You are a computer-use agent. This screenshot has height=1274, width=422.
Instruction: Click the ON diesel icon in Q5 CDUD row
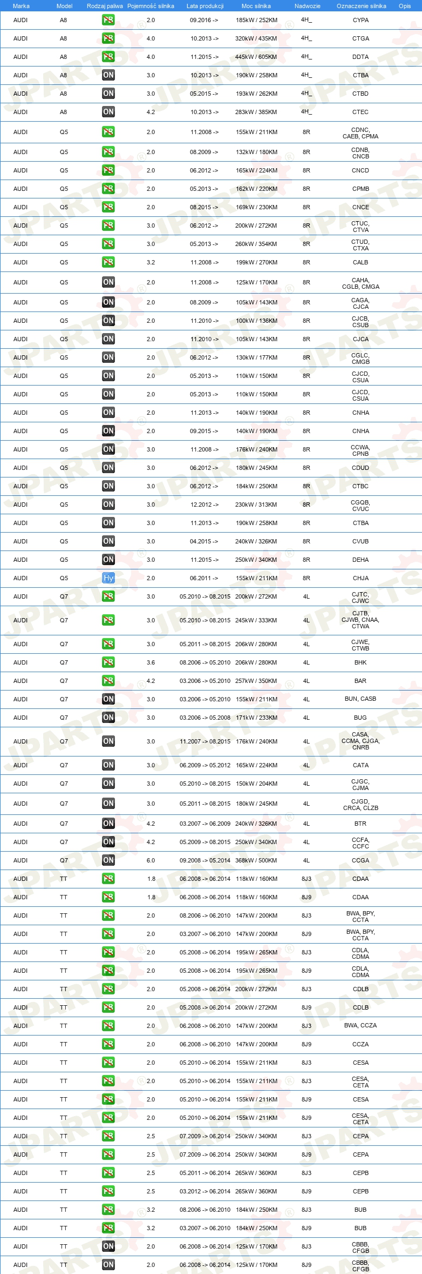[x=108, y=468]
